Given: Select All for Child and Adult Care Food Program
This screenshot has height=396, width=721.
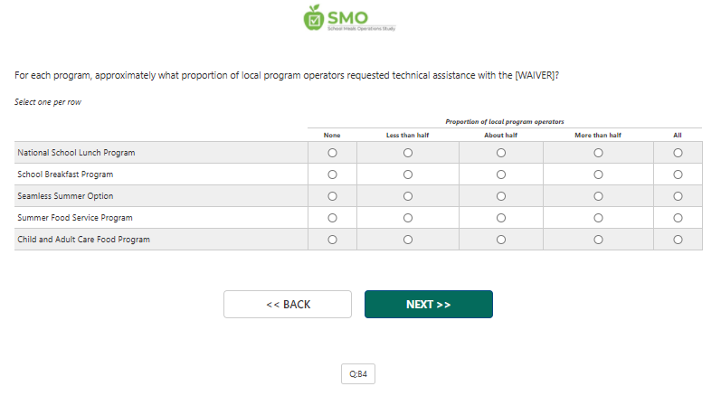Looking at the screenshot, I should pyautogui.click(x=678, y=240).
